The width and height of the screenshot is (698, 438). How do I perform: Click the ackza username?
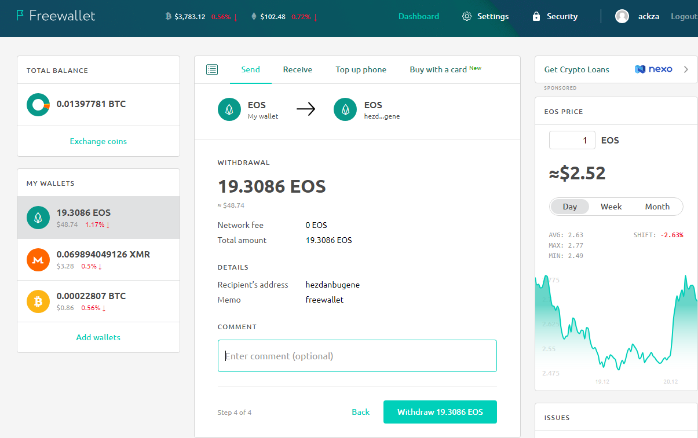pyautogui.click(x=649, y=16)
